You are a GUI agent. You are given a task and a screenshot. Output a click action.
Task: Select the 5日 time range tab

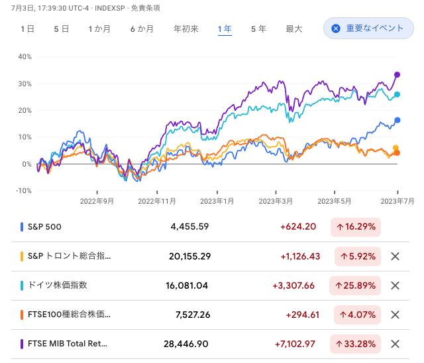point(62,29)
